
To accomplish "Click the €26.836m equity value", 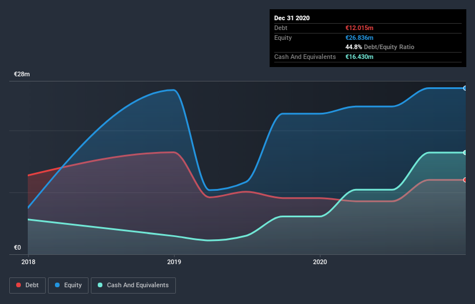I will pos(359,38).
